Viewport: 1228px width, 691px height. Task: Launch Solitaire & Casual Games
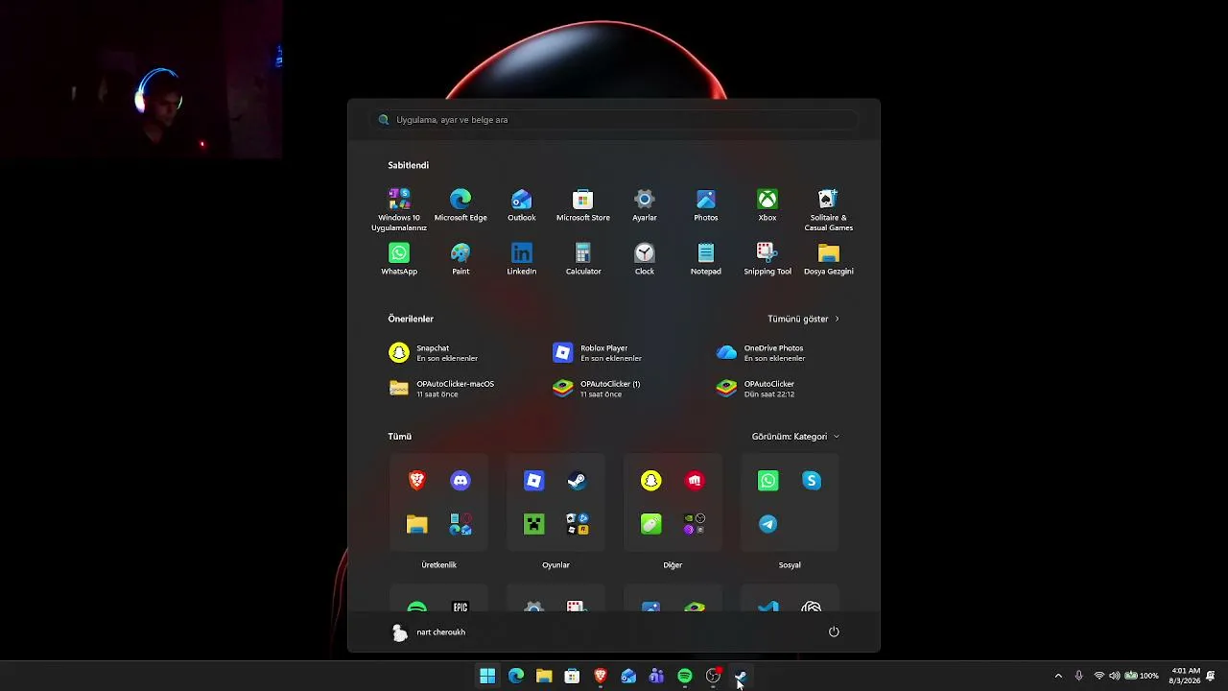(x=829, y=210)
